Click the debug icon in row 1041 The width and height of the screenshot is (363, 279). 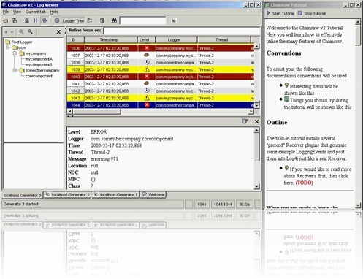tap(147, 83)
